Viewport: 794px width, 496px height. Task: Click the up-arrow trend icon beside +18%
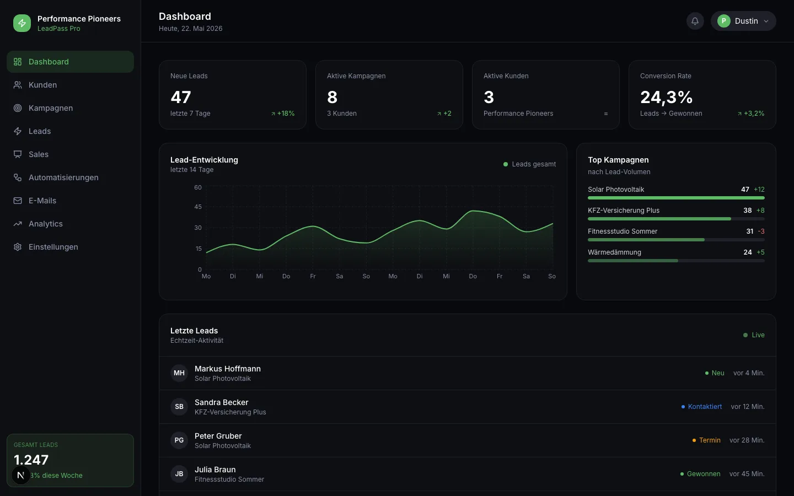(273, 114)
